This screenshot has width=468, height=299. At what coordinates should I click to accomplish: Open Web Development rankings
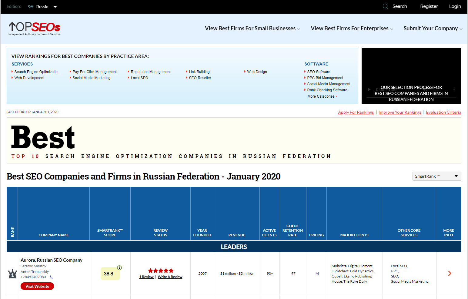pyautogui.click(x=29, y=78)
